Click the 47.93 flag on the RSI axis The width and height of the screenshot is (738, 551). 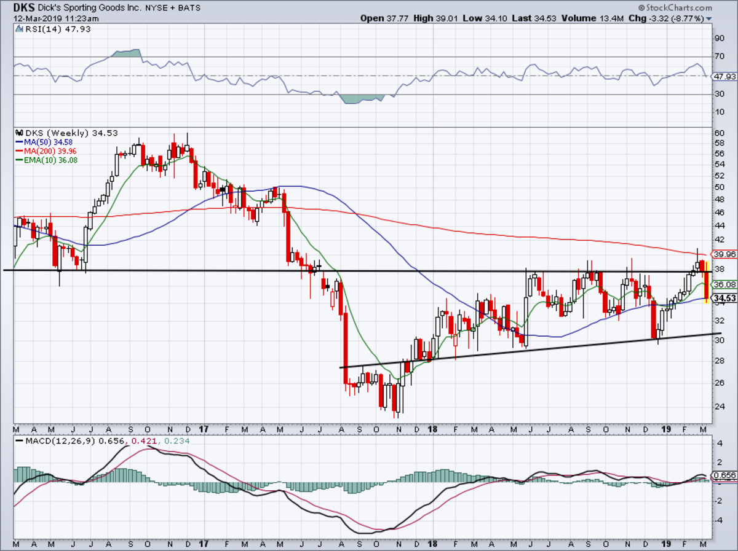click(723, 77)
